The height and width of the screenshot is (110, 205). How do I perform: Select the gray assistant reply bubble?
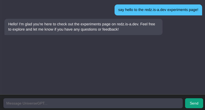click(83, 27)
